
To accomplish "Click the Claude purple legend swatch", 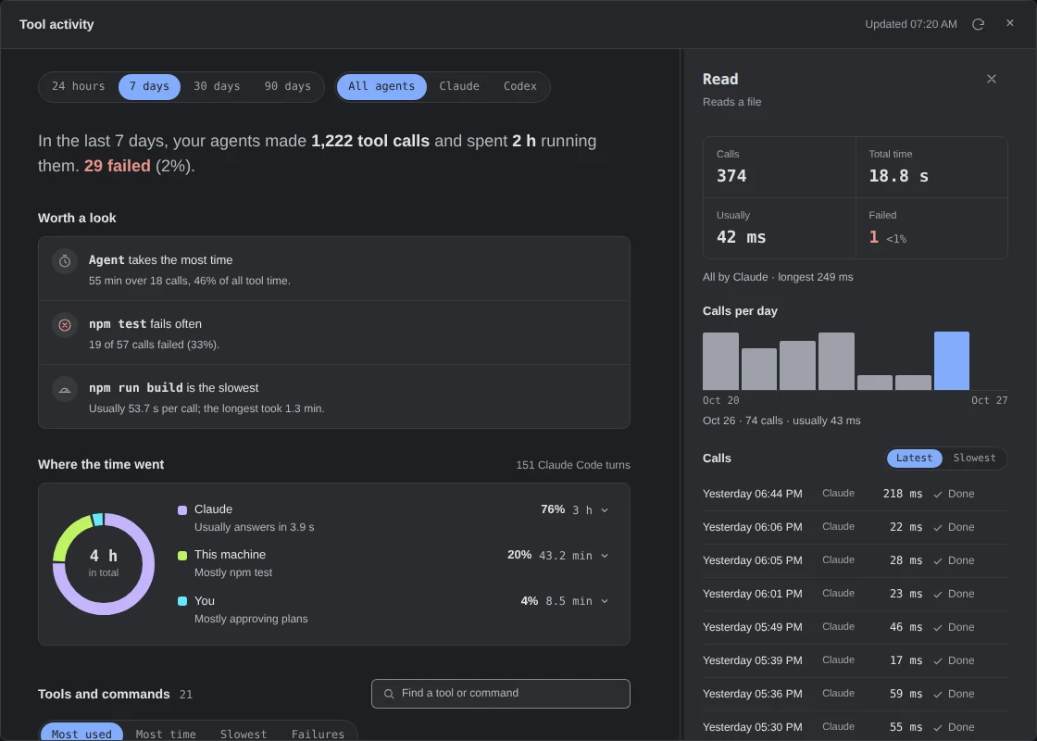I will [x=182, y=510].
